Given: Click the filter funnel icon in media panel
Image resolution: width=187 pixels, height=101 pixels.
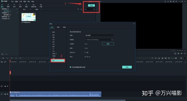Looking at the screenshot, I should 78,9.
